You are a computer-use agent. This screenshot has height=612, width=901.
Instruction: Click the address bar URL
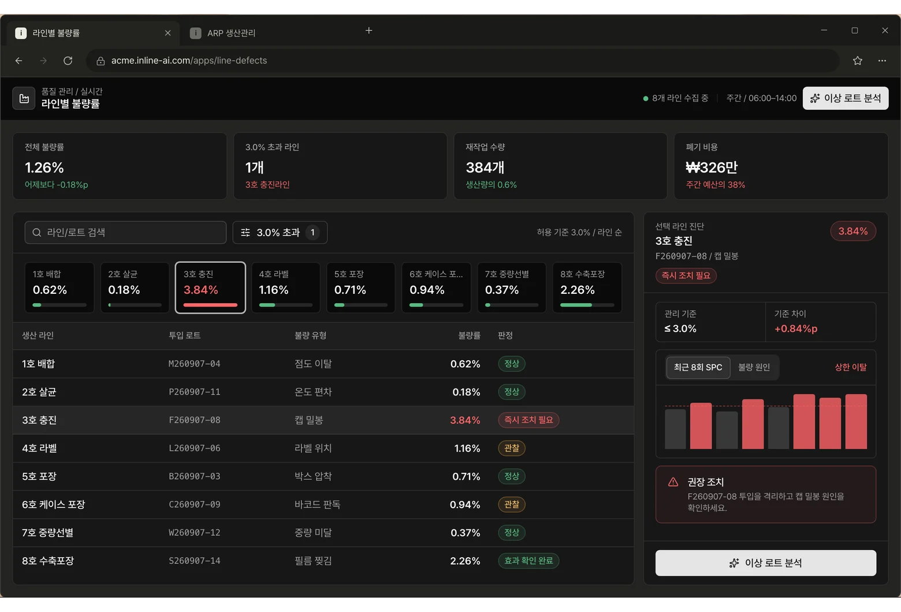189,61
